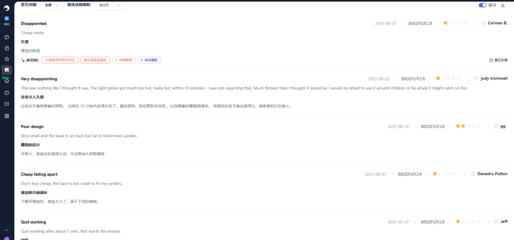Viewport: 514px width, 240px height.
Task: Click review title Very disappointing
Action: (x=39, y=79)
